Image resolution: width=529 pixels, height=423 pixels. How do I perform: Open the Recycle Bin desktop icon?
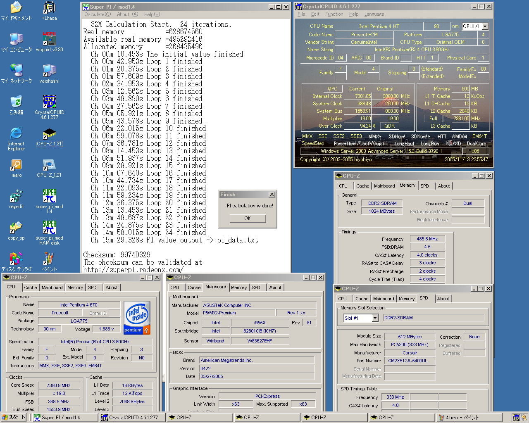[x=16, y=105]
